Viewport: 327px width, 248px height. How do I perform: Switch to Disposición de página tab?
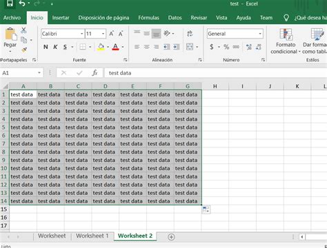click(103, 18)
